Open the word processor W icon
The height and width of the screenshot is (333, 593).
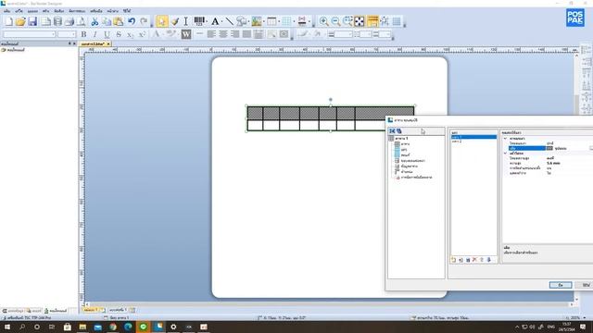tap(186, 34)
